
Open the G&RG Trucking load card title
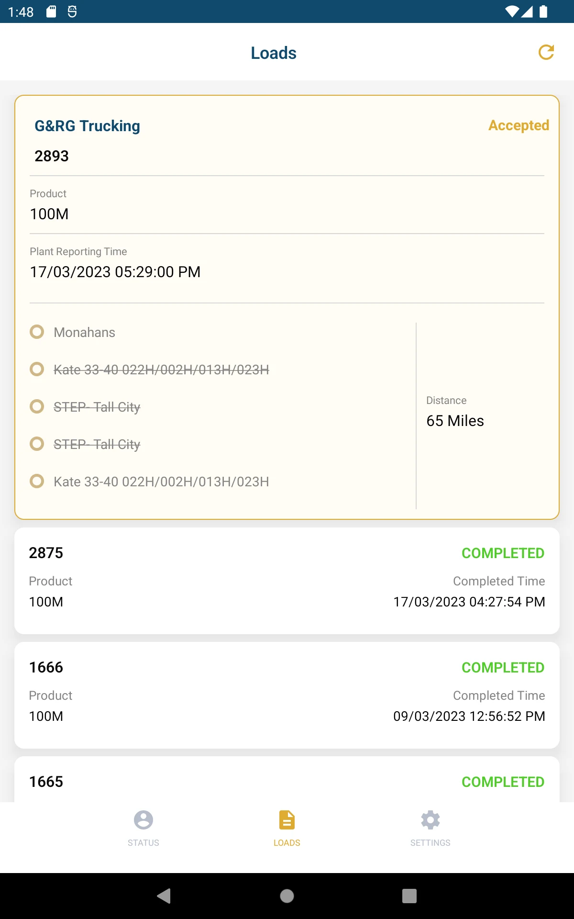tap(87, 126)
